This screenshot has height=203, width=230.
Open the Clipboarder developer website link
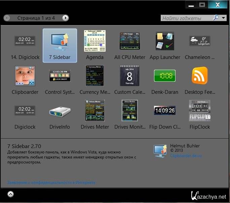(186, 156)
